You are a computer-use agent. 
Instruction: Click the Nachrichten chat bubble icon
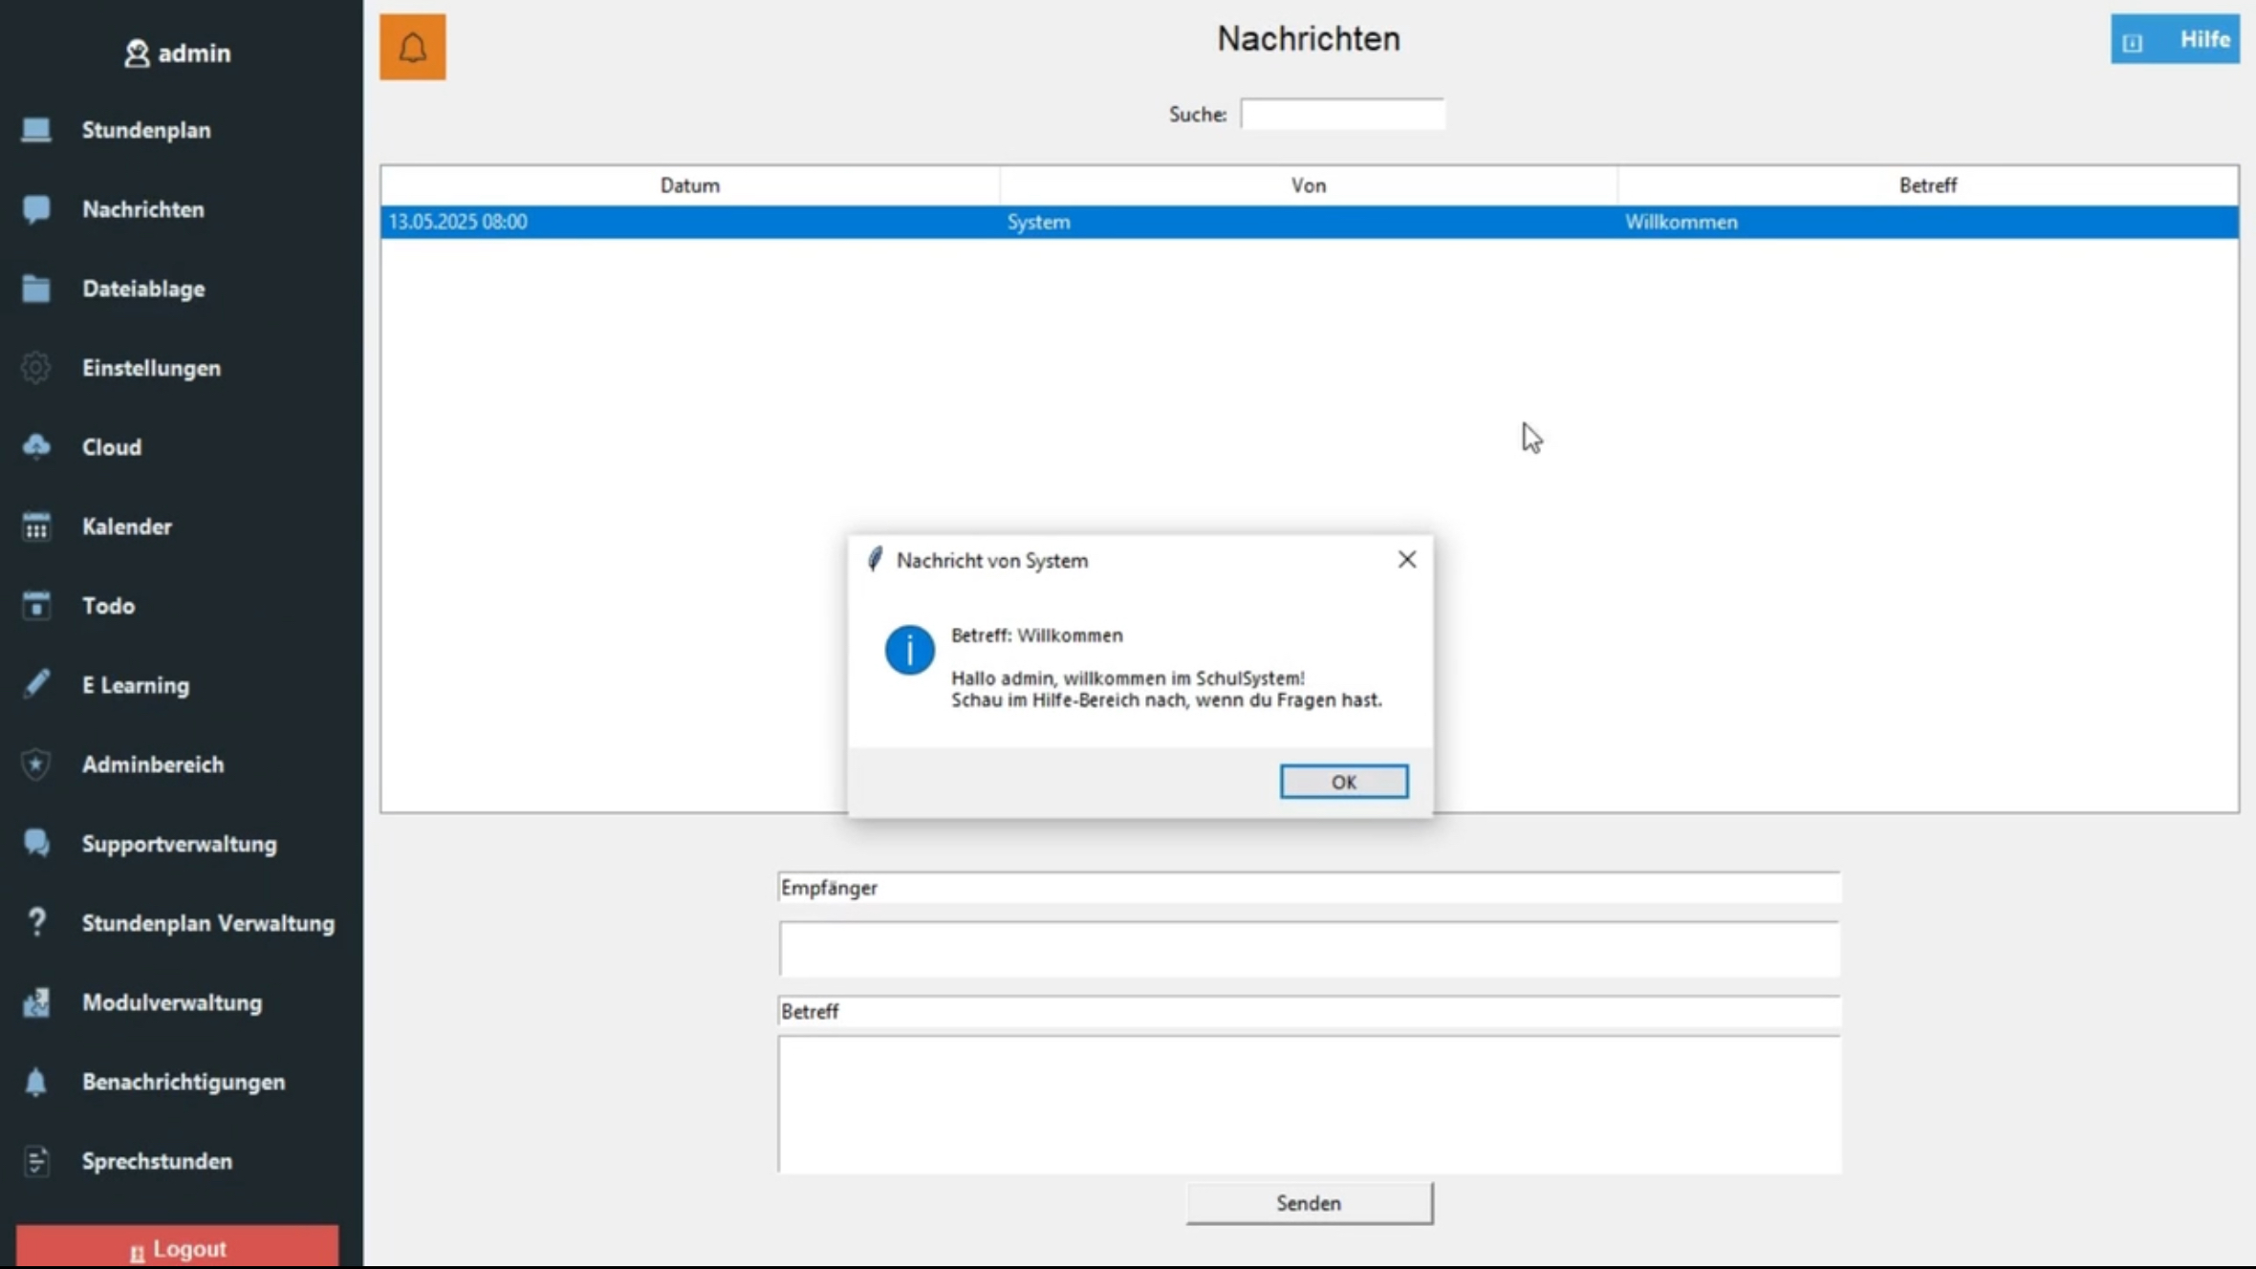pos(36,208)
